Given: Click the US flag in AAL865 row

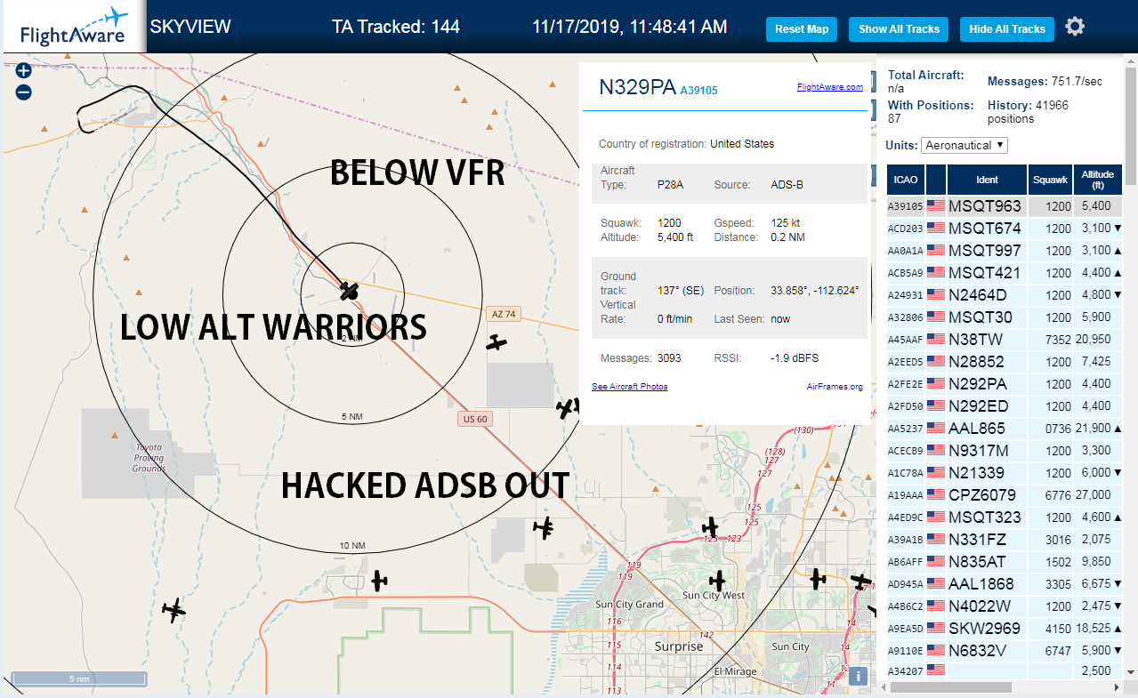Looking at the screenshot, I should 936,429.
